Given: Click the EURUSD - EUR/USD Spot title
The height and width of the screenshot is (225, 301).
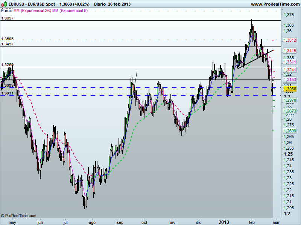Looking at the screenshot, I should [32, 4].
